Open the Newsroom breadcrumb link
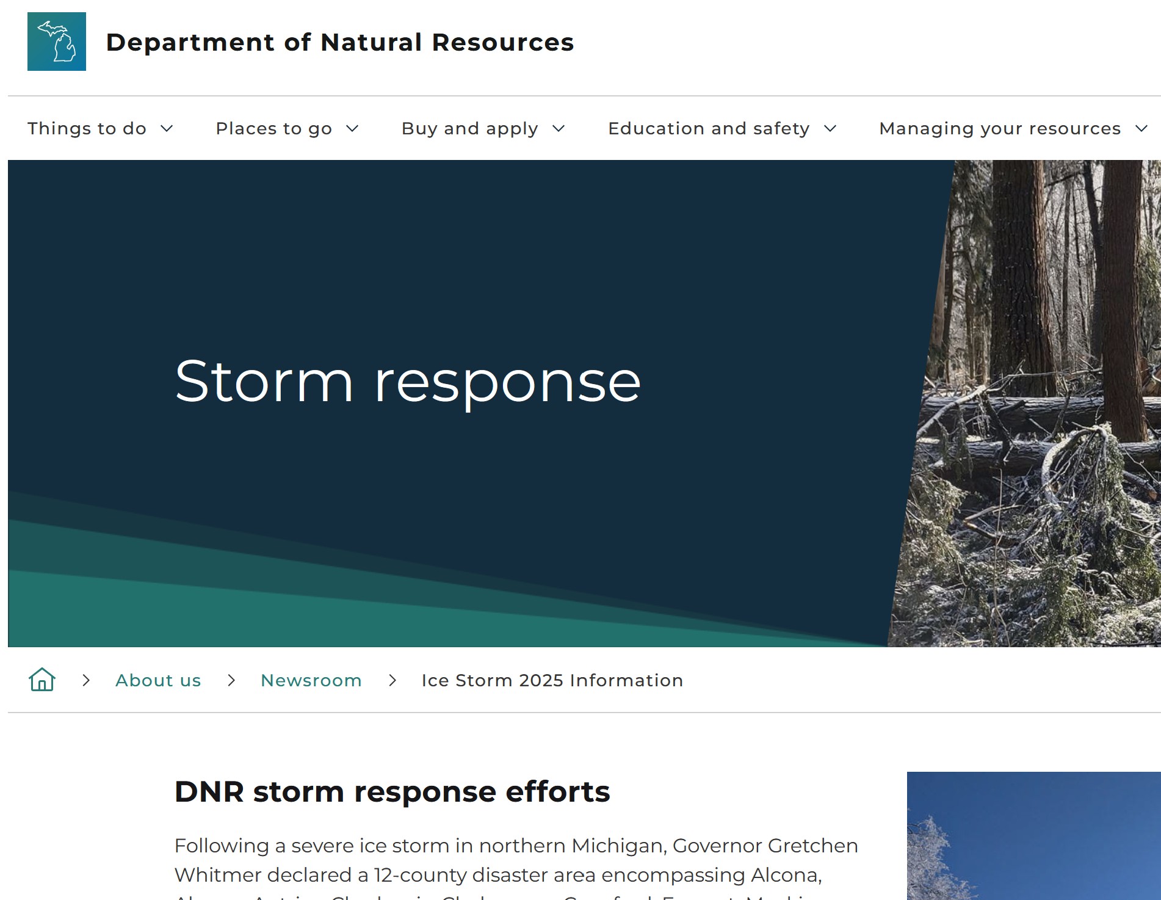This screenshot has width=1161, height=900. pos(311,680)
